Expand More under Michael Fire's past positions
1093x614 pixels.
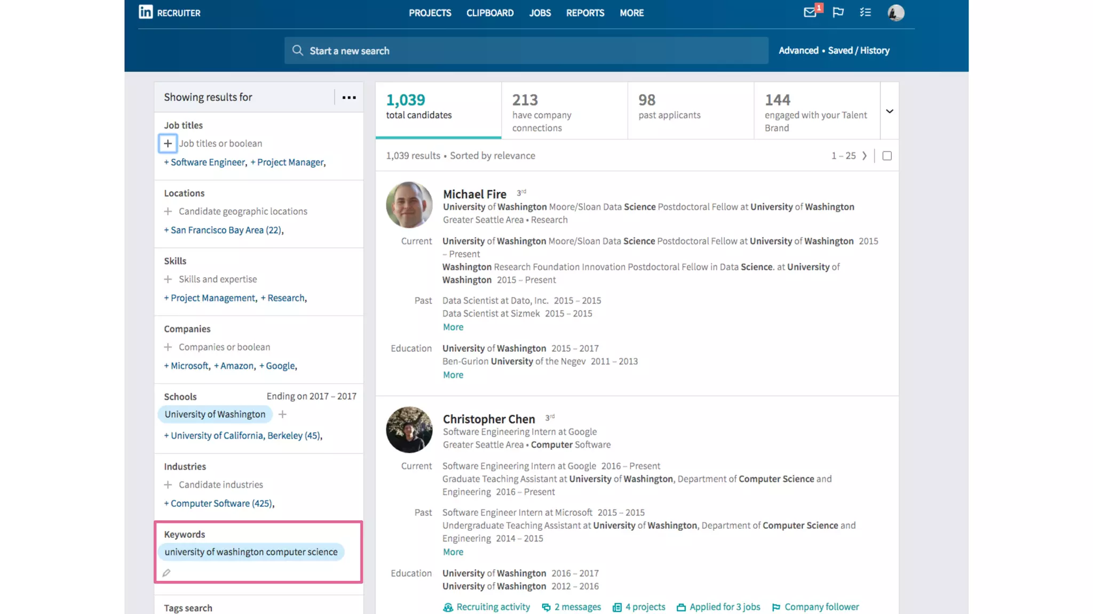453,327
